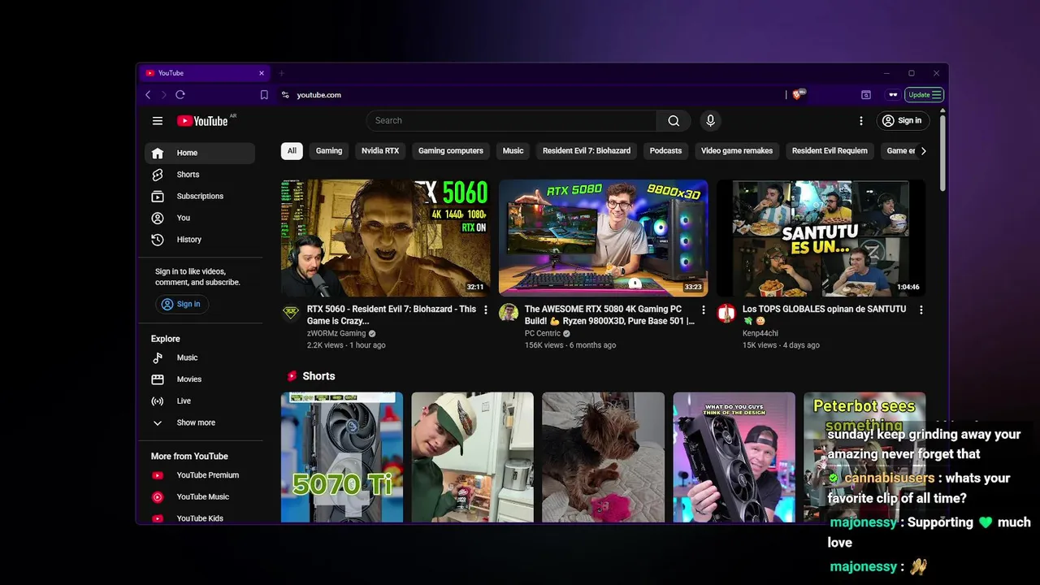The height and width of the screenshot is (585, 1040).
Task: Select the Gaming computers filter chip
Action: (451, 150)
